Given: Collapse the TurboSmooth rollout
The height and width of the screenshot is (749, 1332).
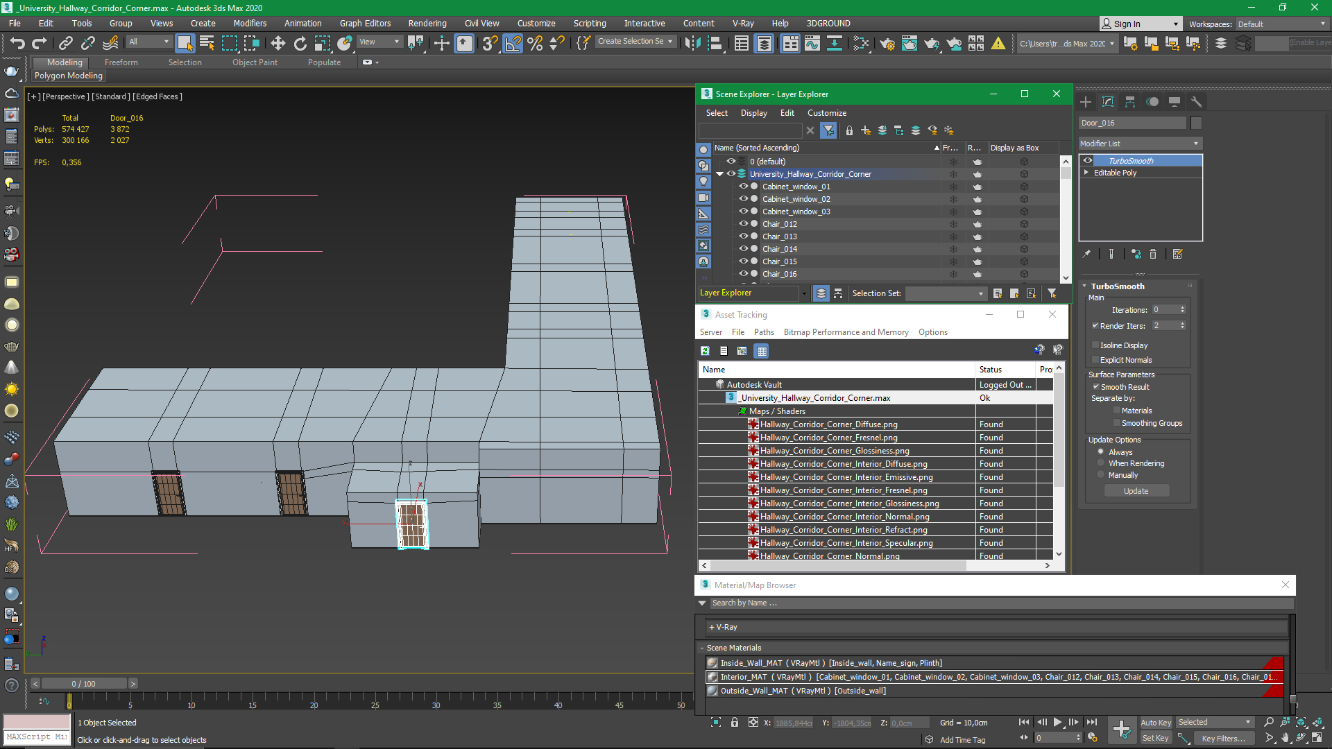Looking at the screenshot, I should (1084, 286).
